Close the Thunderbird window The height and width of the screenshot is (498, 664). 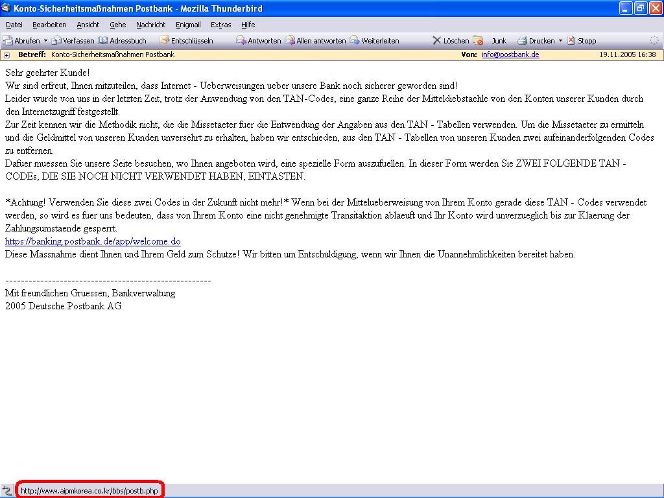(x=655, y=8)
